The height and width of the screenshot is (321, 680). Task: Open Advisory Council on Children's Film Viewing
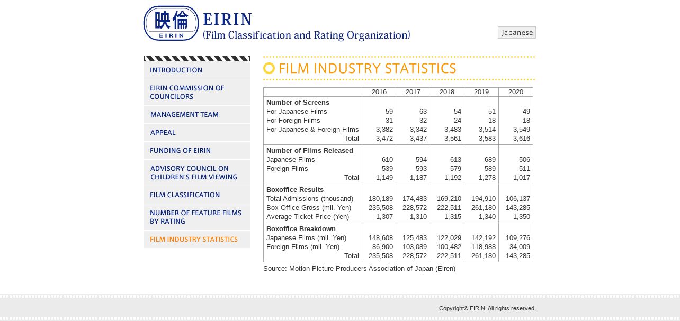coord(197,173)
